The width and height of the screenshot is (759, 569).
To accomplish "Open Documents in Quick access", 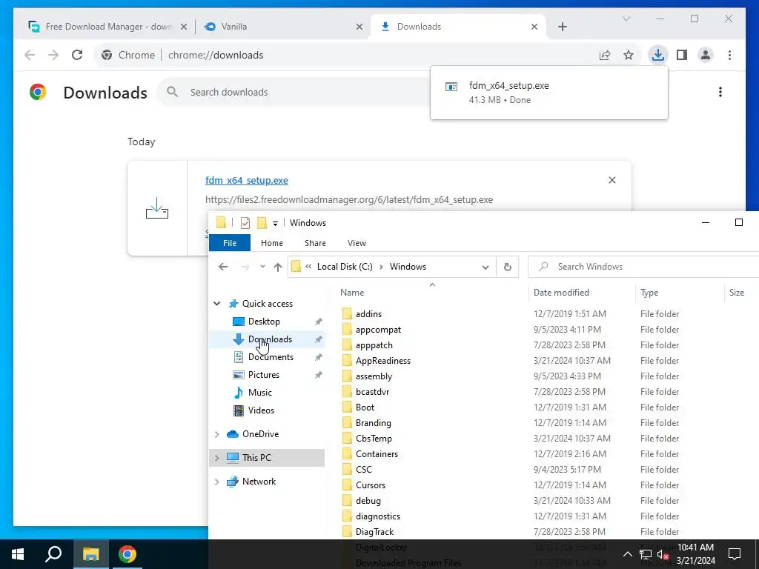I will coord(271,357).
